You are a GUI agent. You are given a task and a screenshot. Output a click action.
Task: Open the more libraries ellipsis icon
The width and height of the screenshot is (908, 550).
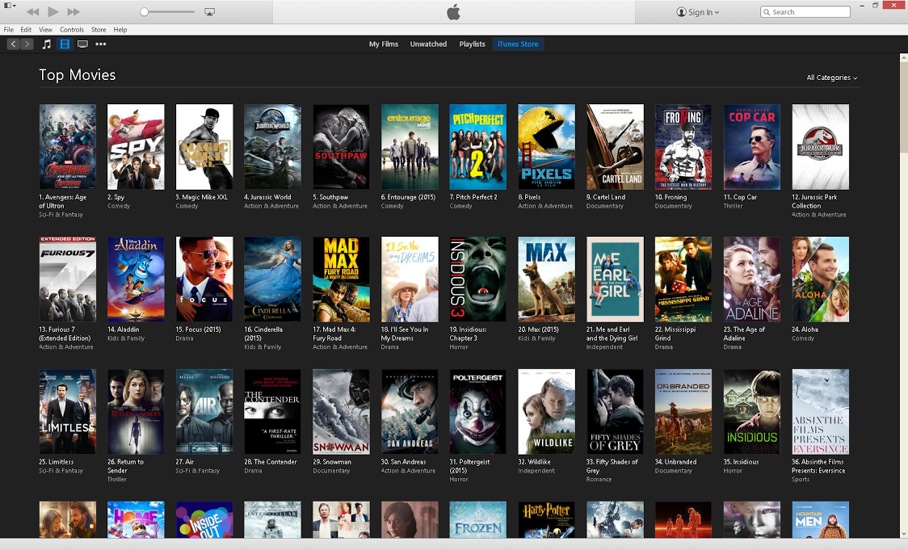[101, 44]
